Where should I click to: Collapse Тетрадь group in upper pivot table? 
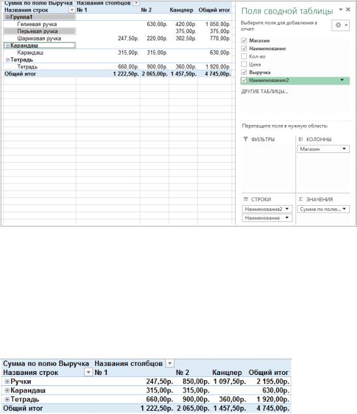[8, 60]
